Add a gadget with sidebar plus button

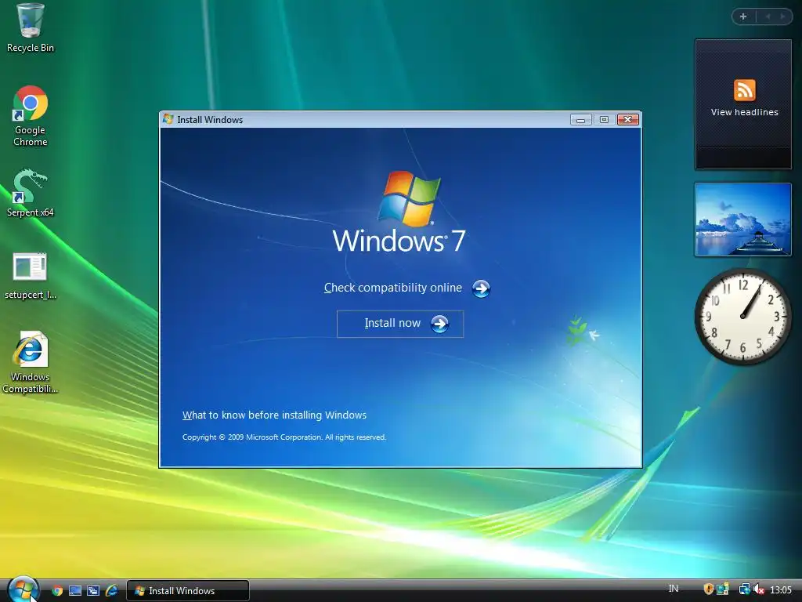(744, 16)
